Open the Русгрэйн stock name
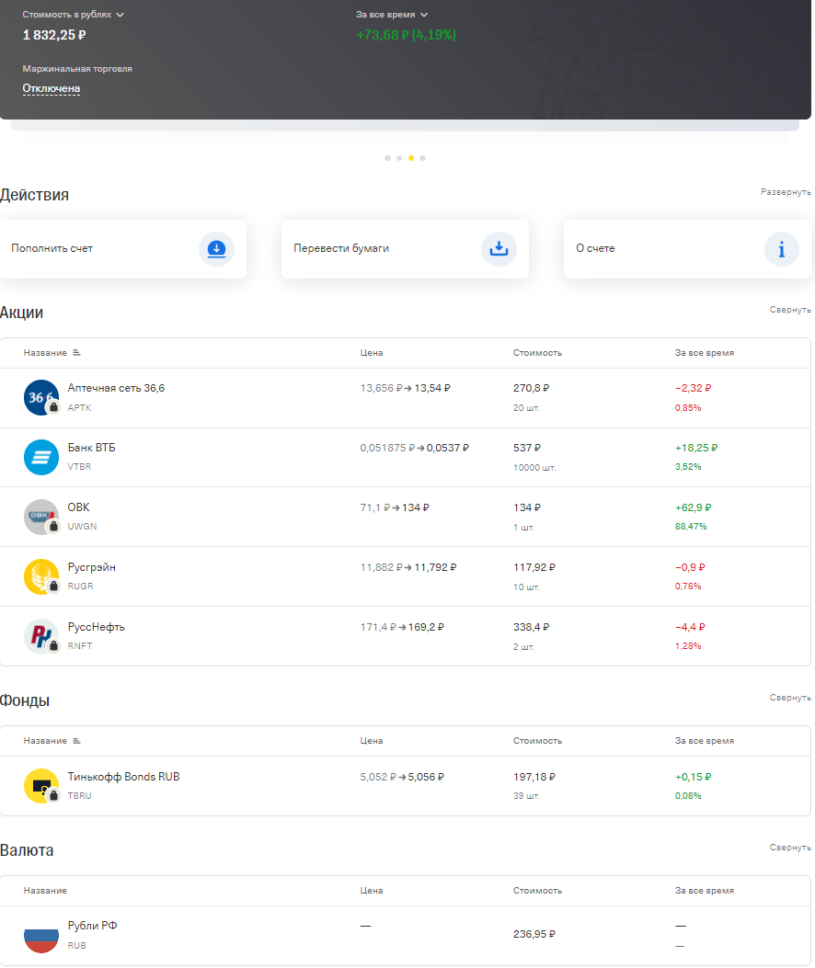This screenshot has height=968, width=815. pos(91,567)
